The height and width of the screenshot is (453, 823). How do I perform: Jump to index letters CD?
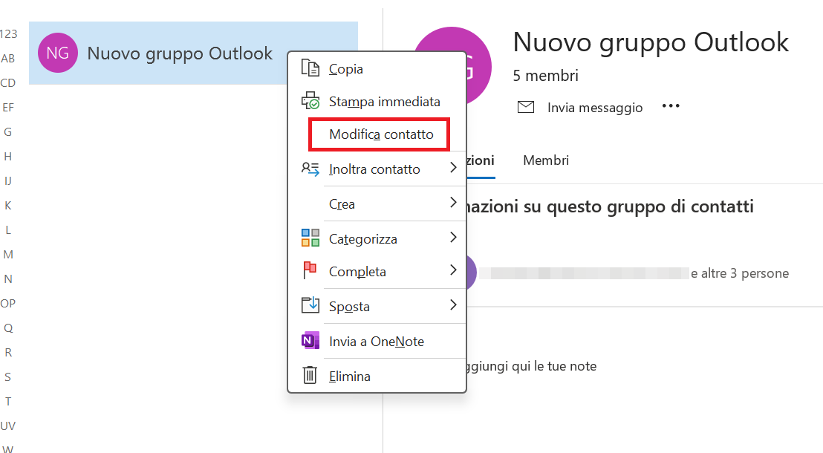click(8, 82)
